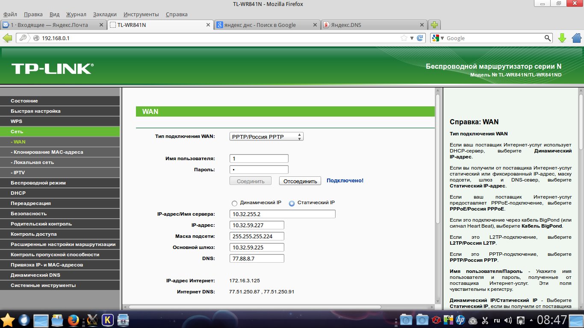The image size is (584, 328).
Task: Open Клонирование MAC-адреса page
Action: point(60,152)
